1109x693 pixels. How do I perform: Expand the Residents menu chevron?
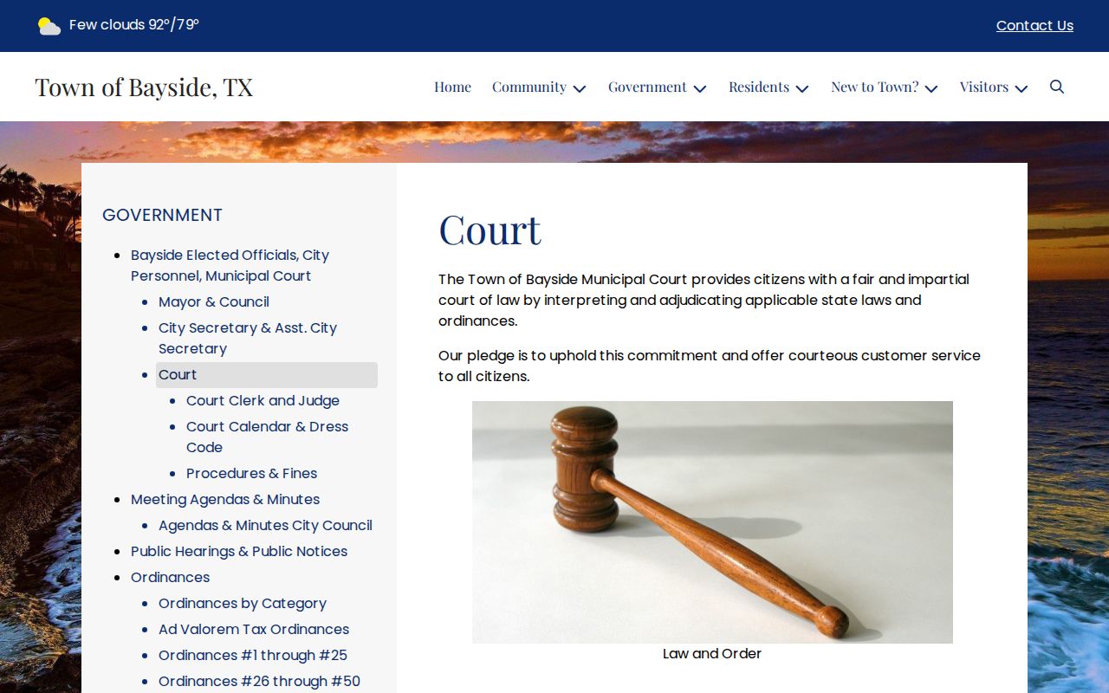click(x=802, y=88)
